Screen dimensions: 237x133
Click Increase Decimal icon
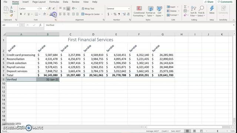point(124,14)
